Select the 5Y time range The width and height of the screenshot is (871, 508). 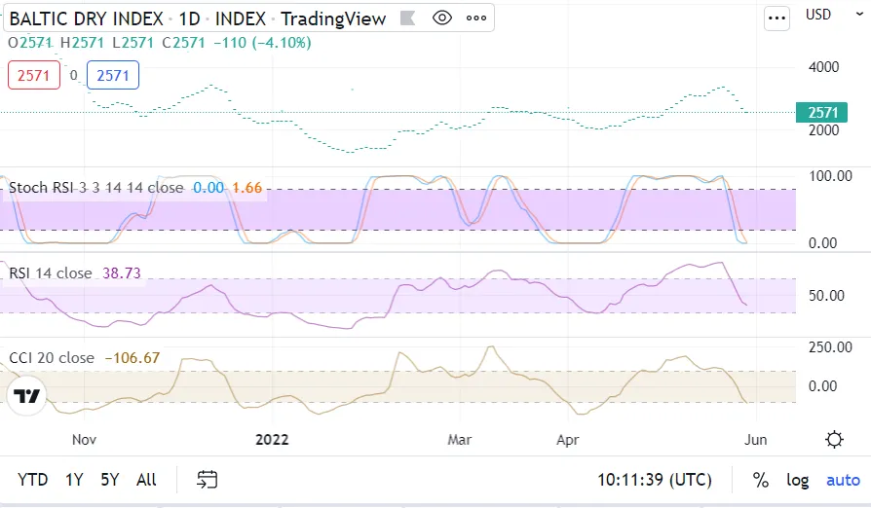pos(110,480)
